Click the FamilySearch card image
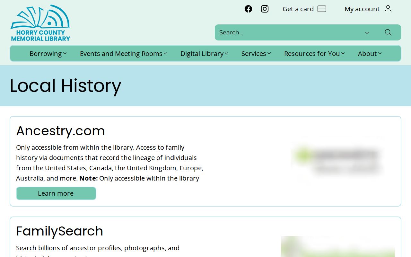 coord(338,246)
